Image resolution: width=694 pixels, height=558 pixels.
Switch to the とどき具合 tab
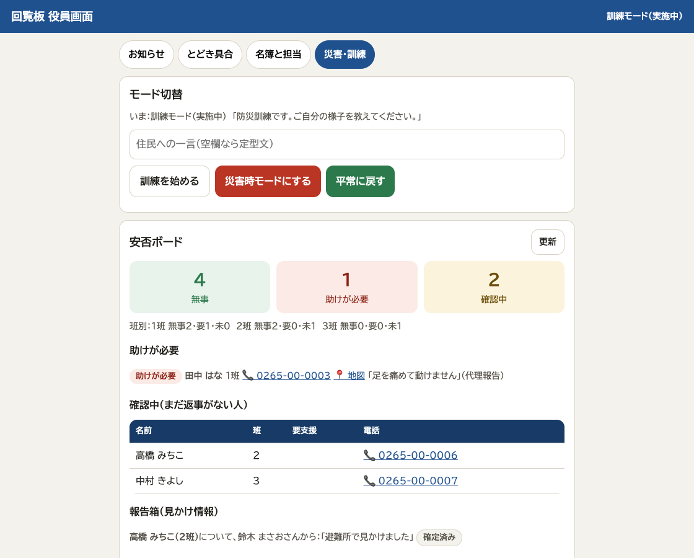point(210,55)
